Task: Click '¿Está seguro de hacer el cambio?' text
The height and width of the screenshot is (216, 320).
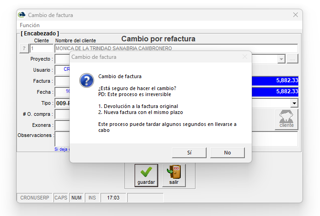Action: (137, 88)
